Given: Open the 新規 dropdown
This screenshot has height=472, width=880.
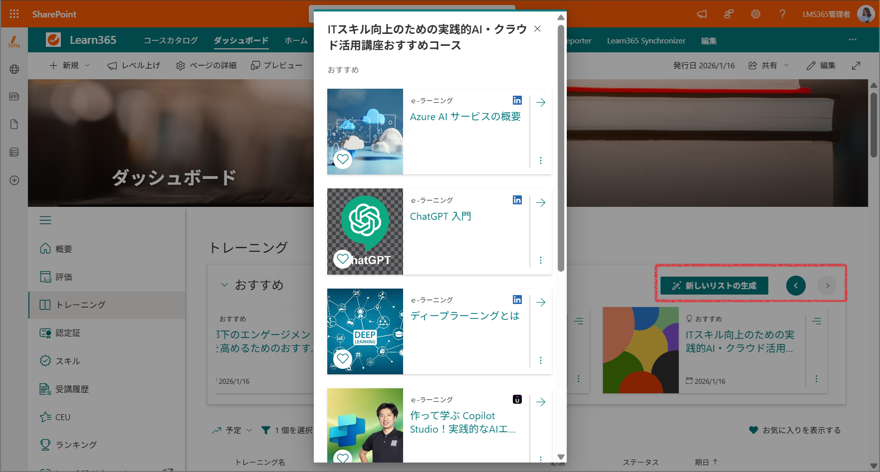Looking at the screenshot, I should coord(70,65).
